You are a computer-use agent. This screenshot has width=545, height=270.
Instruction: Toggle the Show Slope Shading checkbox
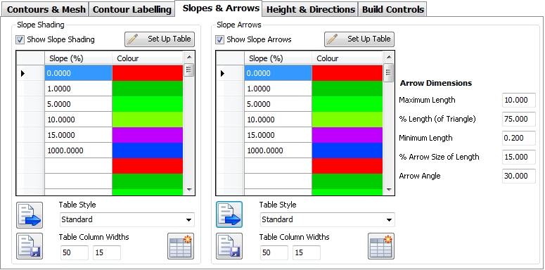20,39
